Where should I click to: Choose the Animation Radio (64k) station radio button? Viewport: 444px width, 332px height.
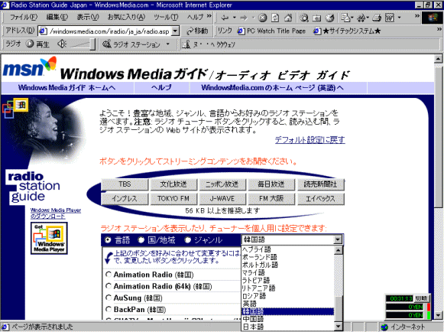[109, 286]
